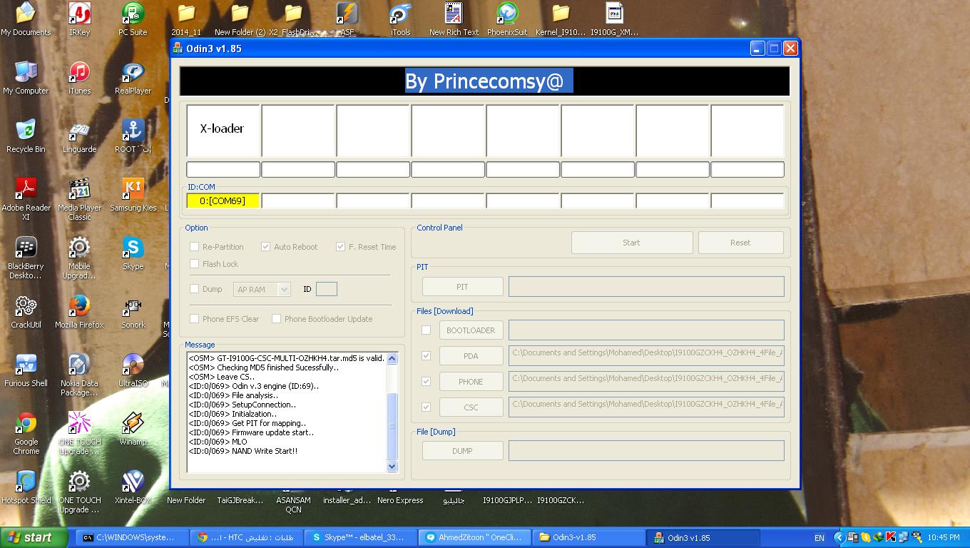The image size is (970, 548).
Task: Click the BOOTLOADER file button
Action: coord(471,330)
